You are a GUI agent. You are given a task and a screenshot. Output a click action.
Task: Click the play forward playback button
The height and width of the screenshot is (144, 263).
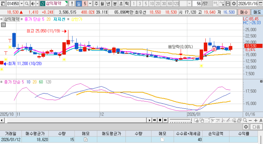point(149,120)
